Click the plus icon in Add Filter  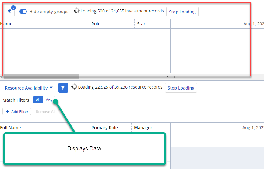coord(8,112)
